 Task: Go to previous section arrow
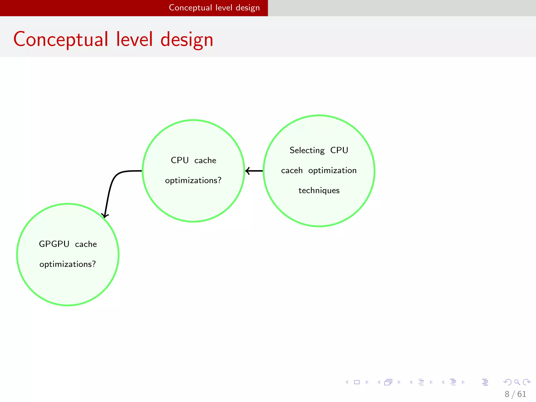(443, 382)
